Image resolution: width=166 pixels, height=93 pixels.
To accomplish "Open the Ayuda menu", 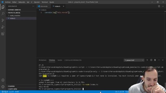I will click(52, 2).
